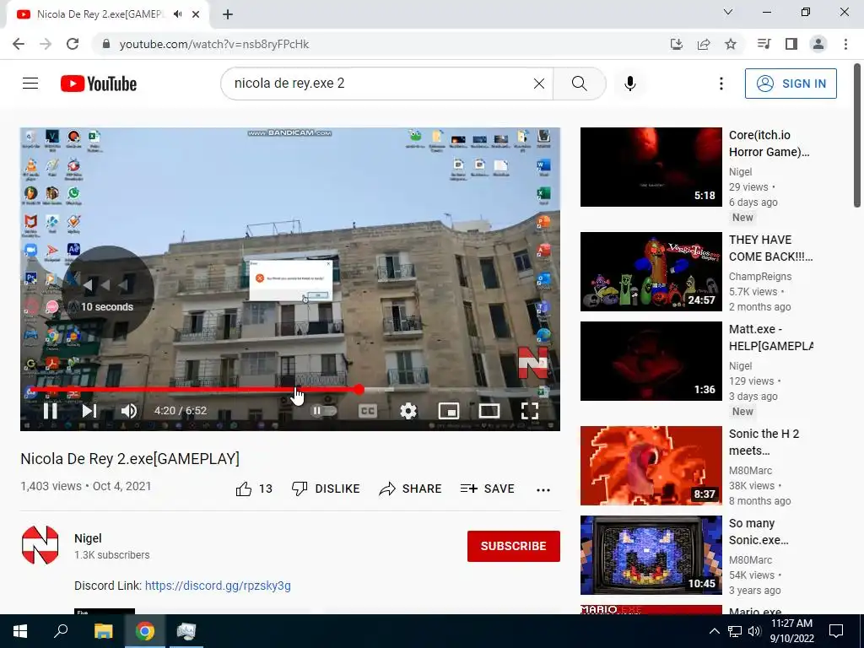
Task: Like the video (13 likes)
Action: [x=254, y=489]
